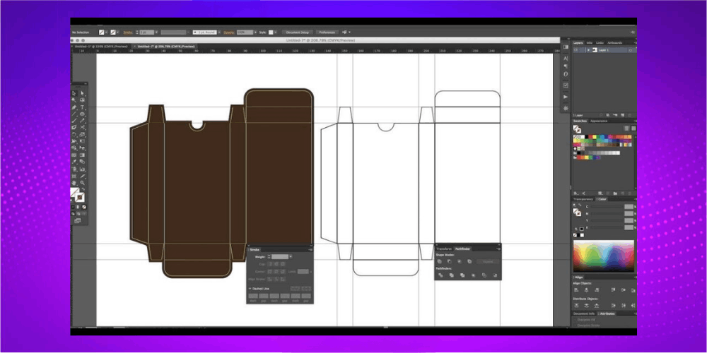Open the Style dropdown in control bar
Screen dimensions: 707x353
(276, 32)
